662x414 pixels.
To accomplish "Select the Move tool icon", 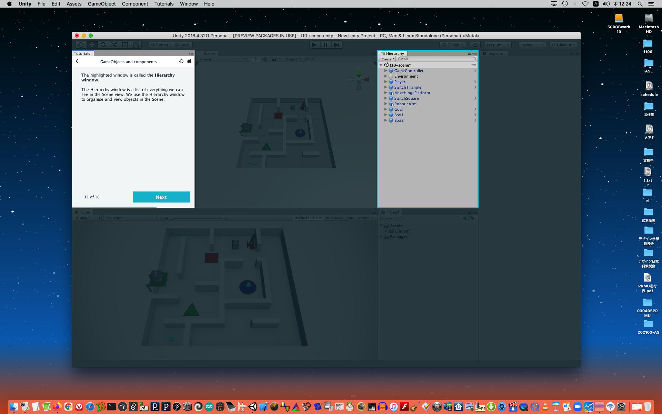I will (92, 45).
